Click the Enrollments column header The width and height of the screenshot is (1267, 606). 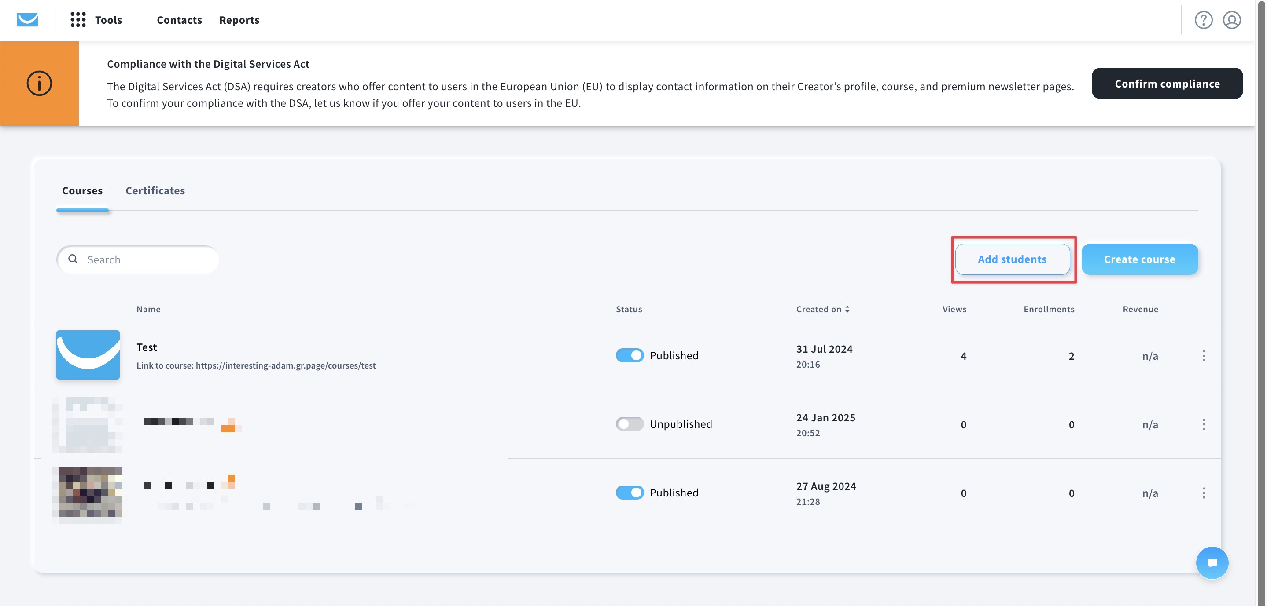coord(1049,309)
